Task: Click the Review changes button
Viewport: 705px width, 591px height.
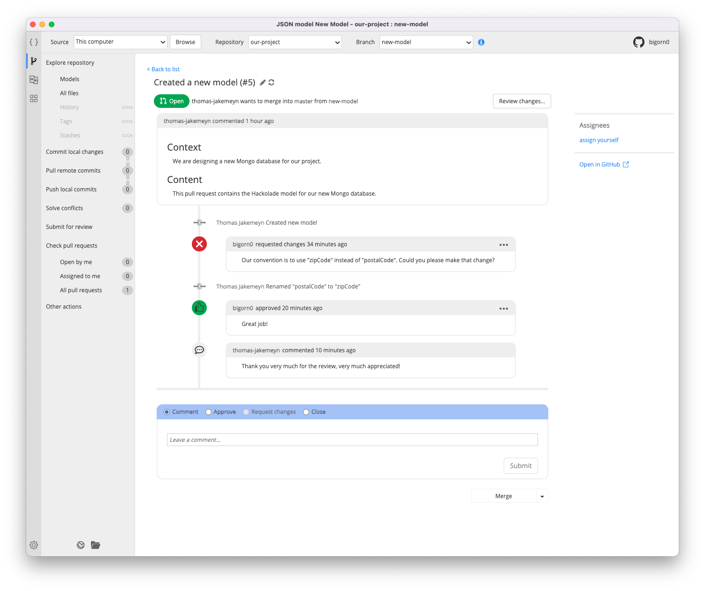Action: [522, 101]
